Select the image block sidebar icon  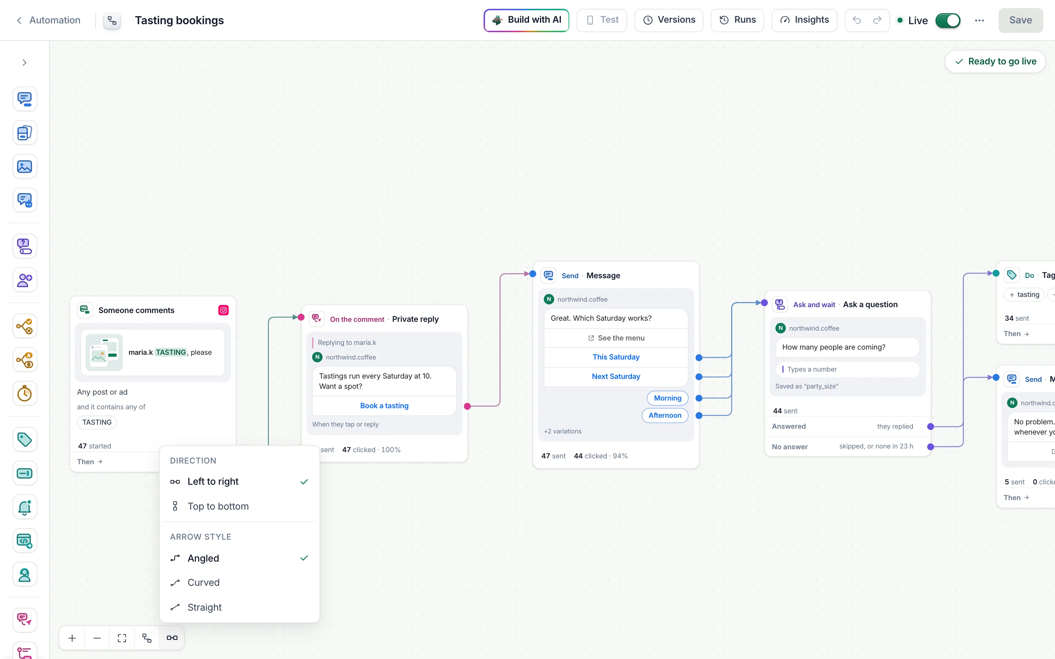coord(25,167)
